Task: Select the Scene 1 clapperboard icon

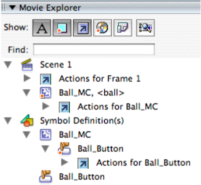Action: click(27, 64)
